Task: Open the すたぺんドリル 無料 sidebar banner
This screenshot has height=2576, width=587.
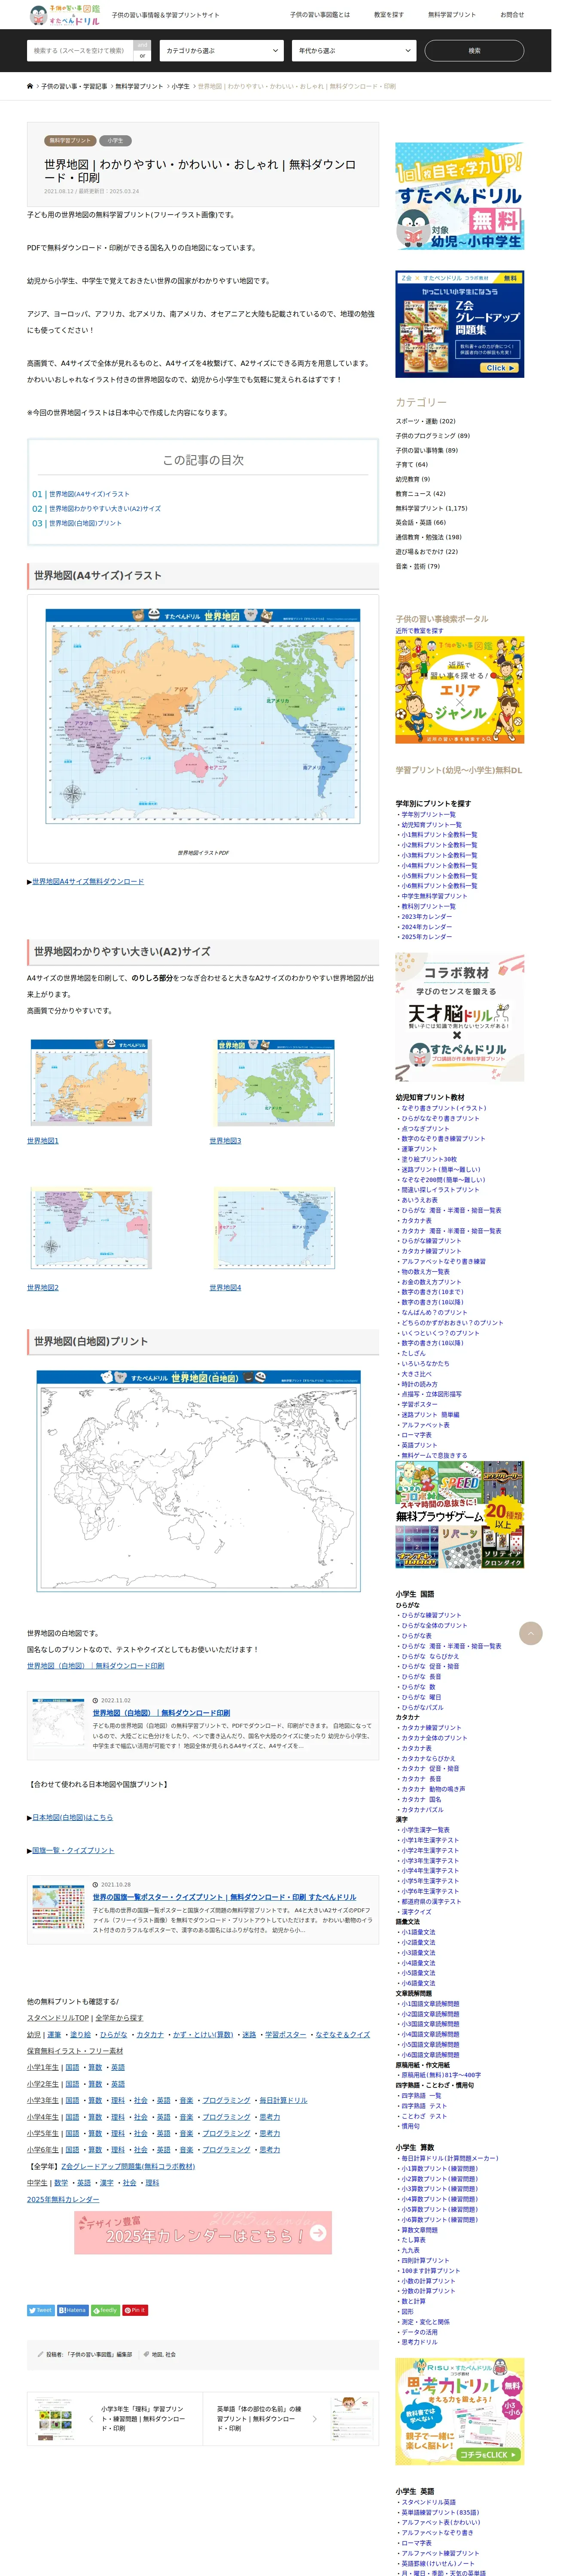Action: pyautogui.click(x=459, y=196)
